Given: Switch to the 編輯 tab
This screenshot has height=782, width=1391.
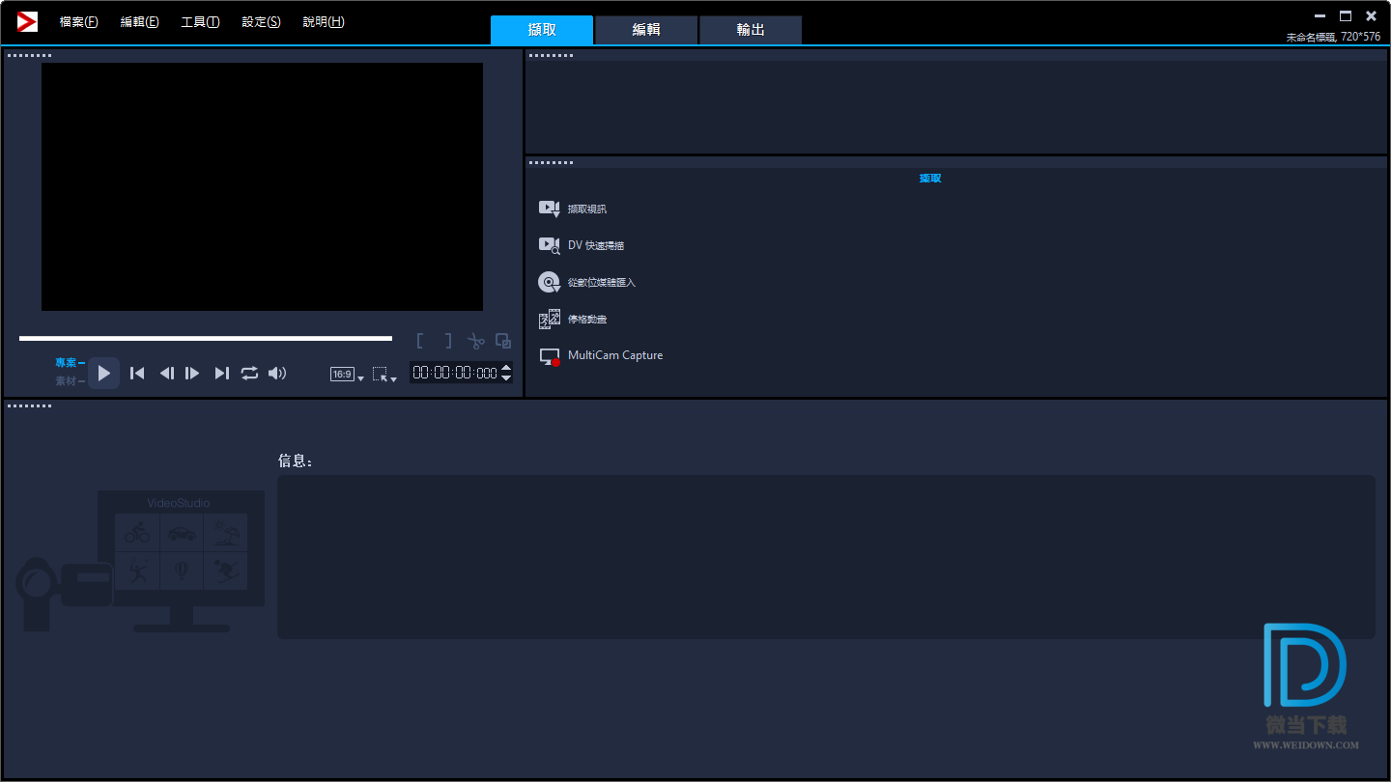Looking at the screenshot, I should point(646,30).
